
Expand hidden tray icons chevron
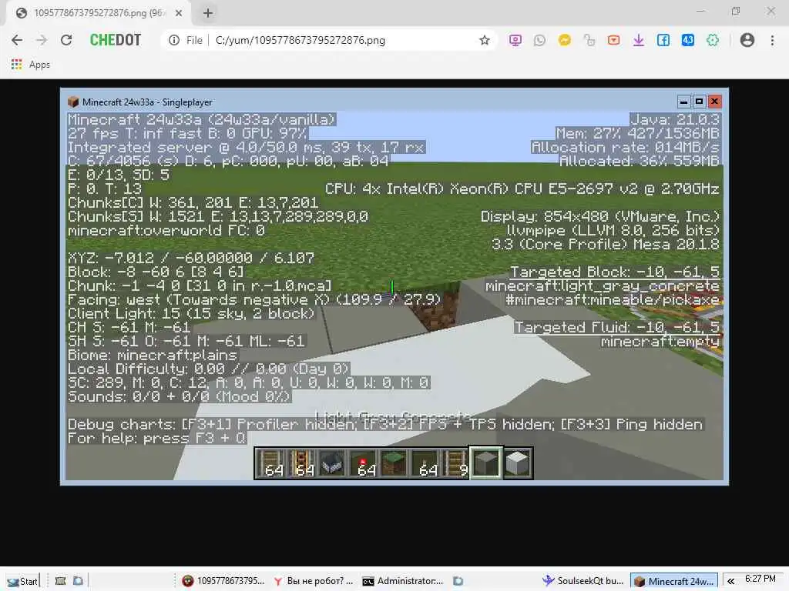pos(730,581)
